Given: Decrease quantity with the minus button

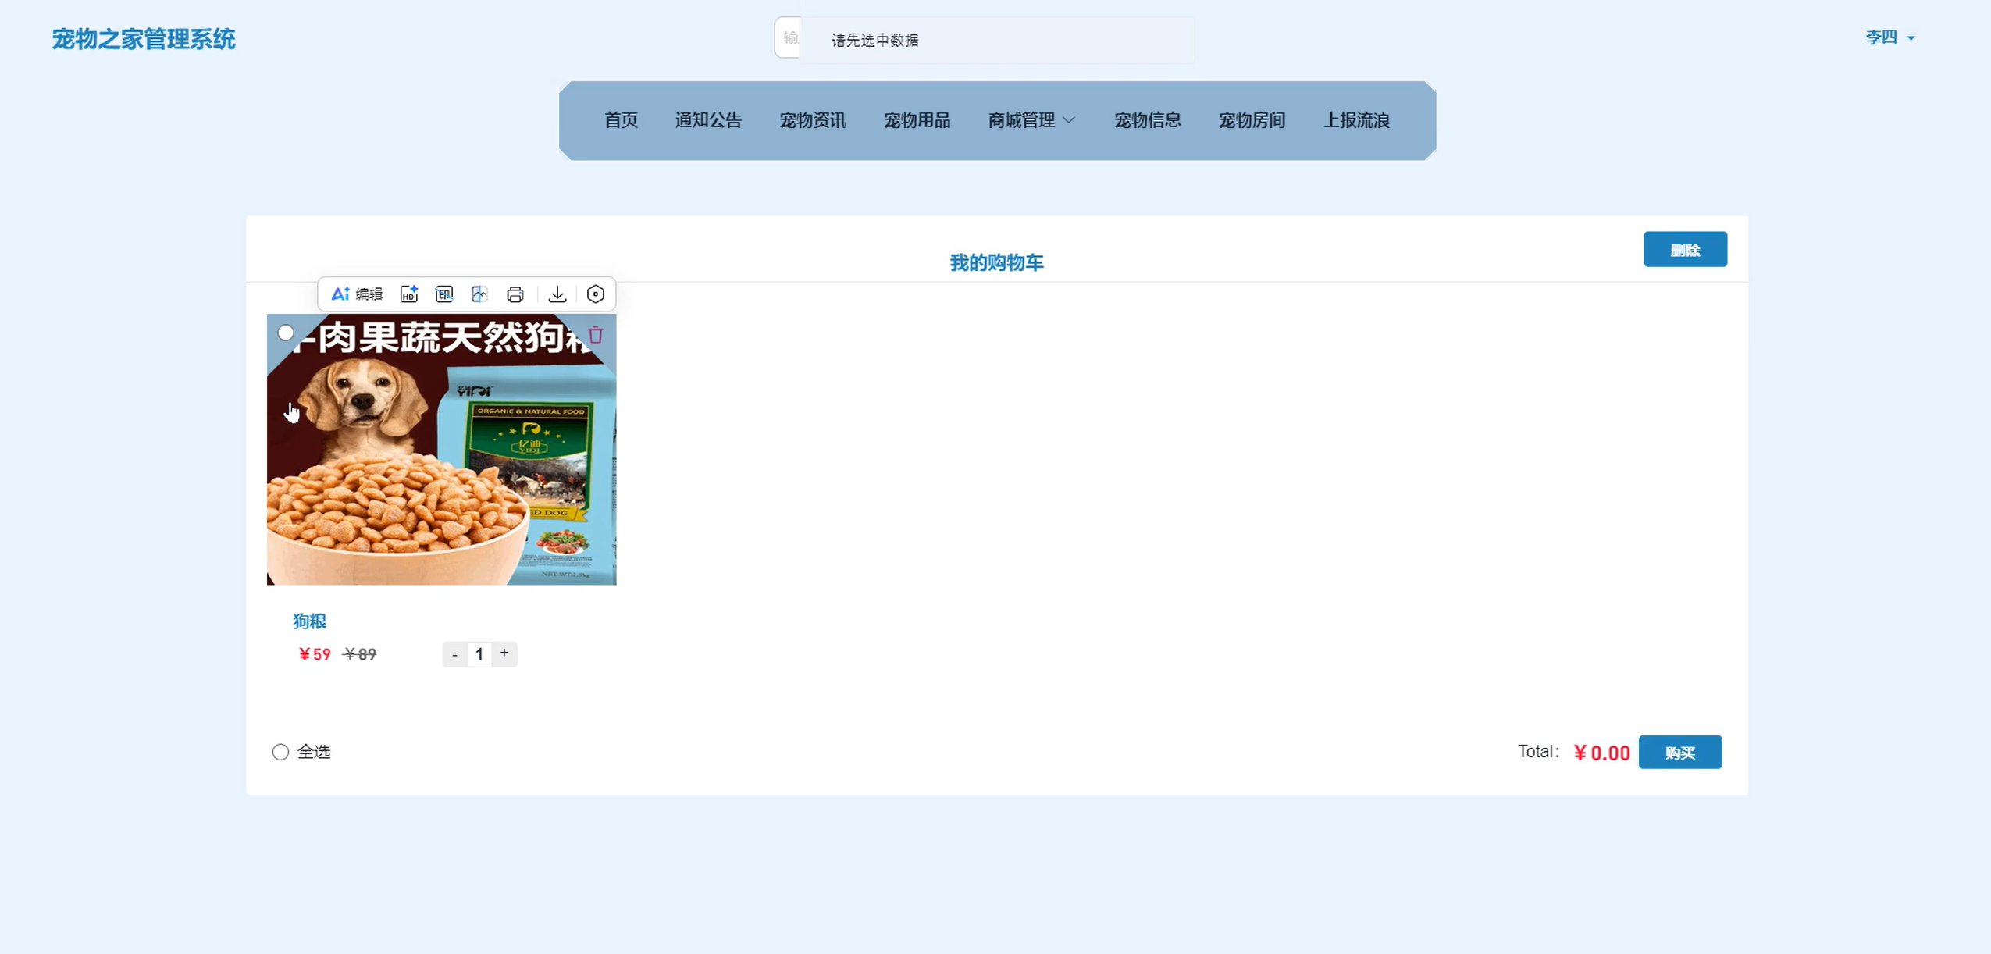Looking at the screenshot, I should [454, 654].
